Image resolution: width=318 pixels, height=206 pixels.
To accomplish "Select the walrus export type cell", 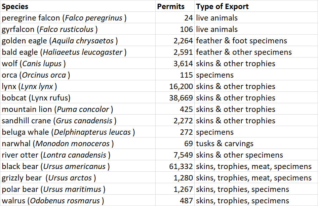I will 242,201.
